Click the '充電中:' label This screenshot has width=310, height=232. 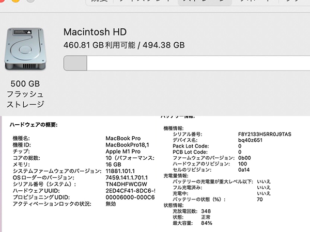[180, 193]
